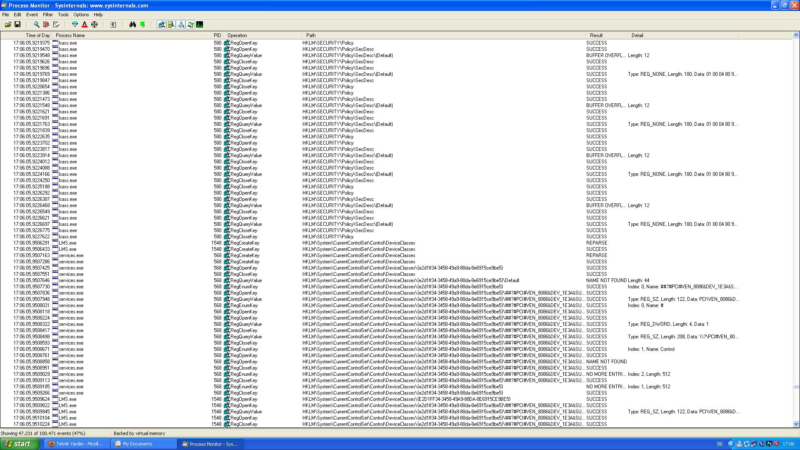Click the user magnifier tray icon
Image resolution: width=800 pixels, height=450 pixels.
(x=739, y=444)
